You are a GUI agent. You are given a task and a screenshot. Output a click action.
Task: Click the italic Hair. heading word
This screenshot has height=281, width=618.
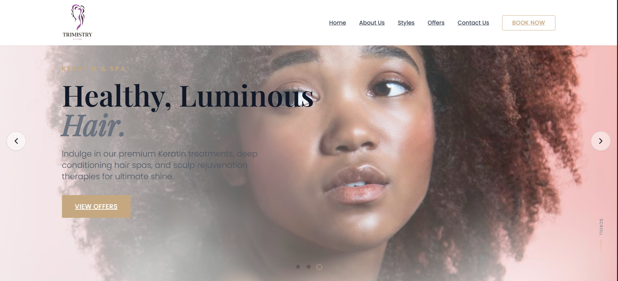(93, 126)
